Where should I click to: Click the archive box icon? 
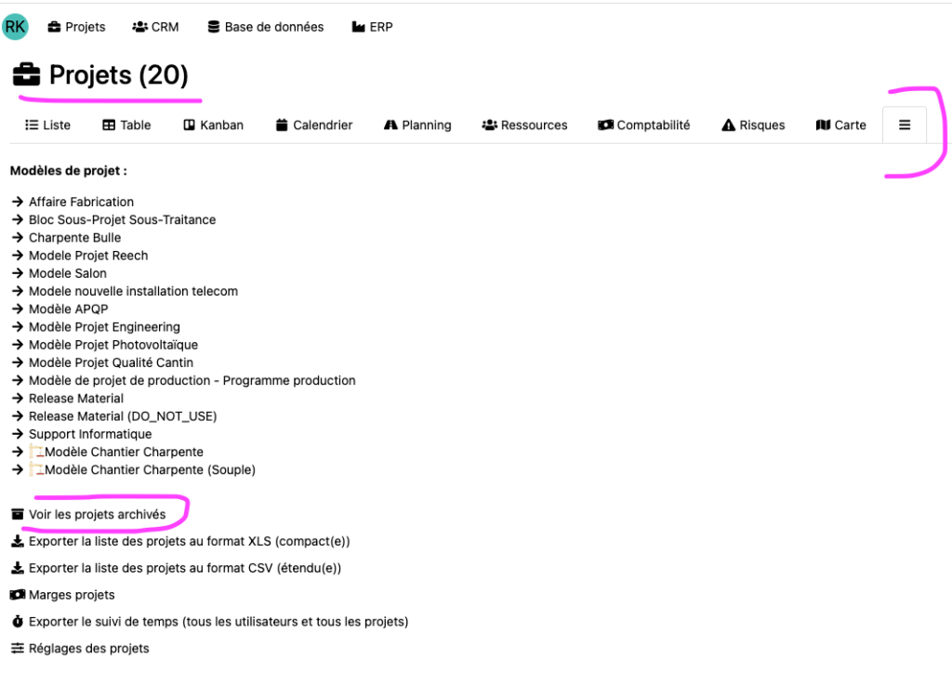coord(17,515)
